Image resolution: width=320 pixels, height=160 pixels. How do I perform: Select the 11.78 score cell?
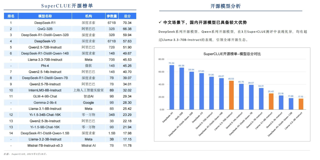[127, 146]
